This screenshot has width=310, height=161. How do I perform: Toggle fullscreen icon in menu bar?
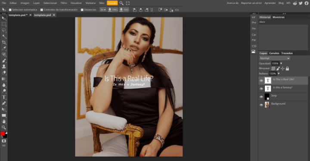tap(128, 3)
